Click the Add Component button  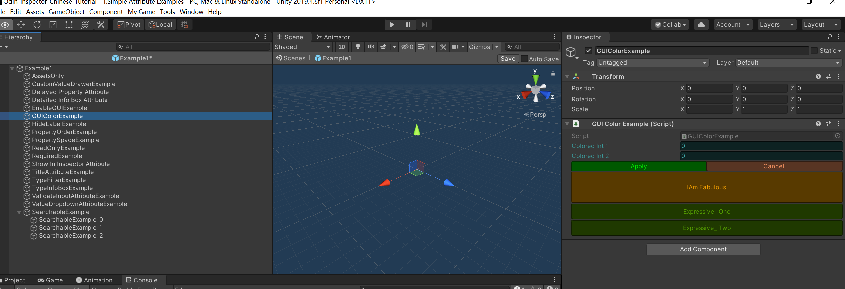click(x=703, y=249)
